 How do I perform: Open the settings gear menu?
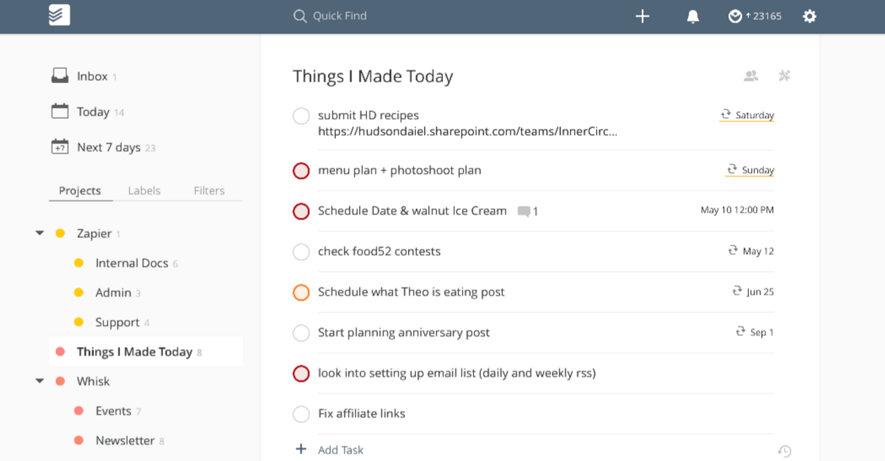(x=810, y=16)
